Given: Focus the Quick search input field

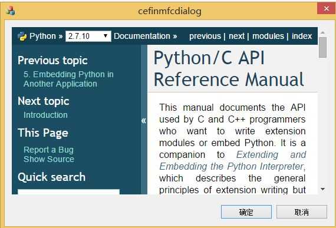Looking at the screenshot, I should [68, 191].
